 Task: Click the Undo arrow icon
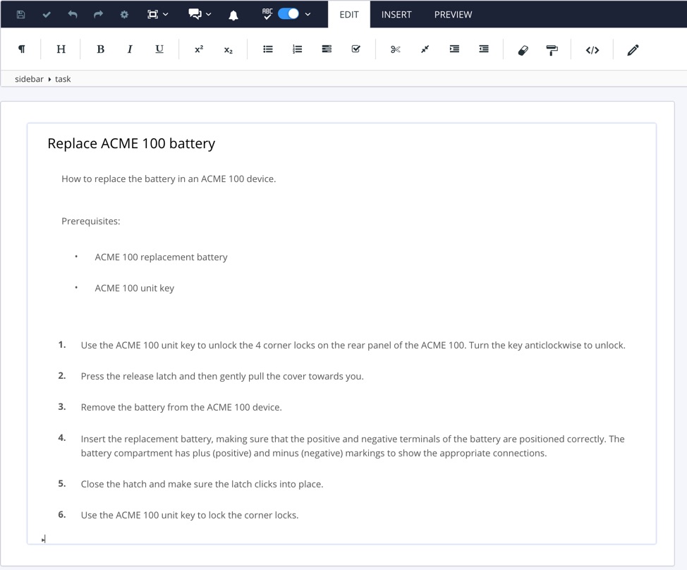(x=73, y=14)
